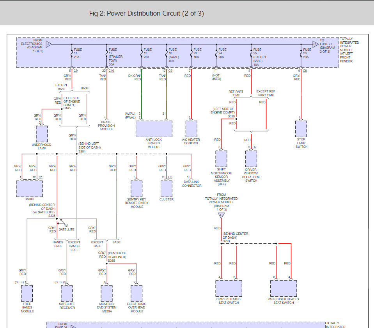This screenshot has height=328, width=374.
Task: Select the 'FUSE 23 10A' label
Action: coord(197,53)
